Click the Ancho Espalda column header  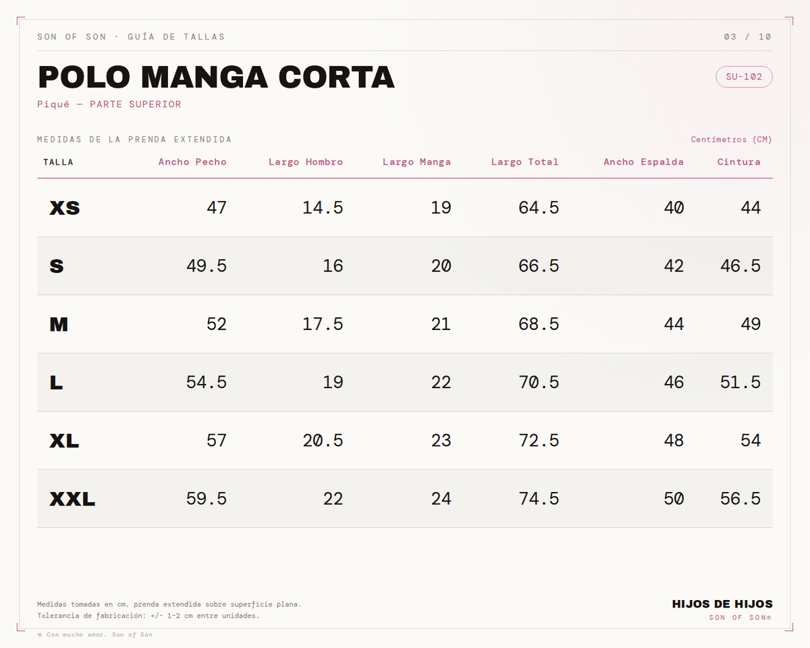[643, 162]
